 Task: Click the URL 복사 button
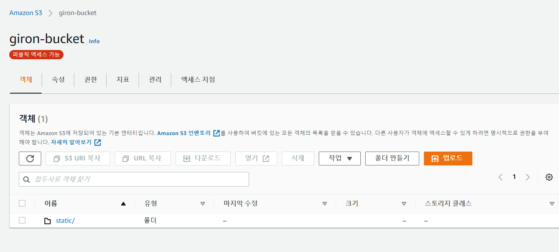click(142, 158)
